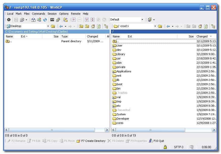221x154 pixels.
Task: Click the Preferences gear icon in toolbar
Action: tap(9, 20)
